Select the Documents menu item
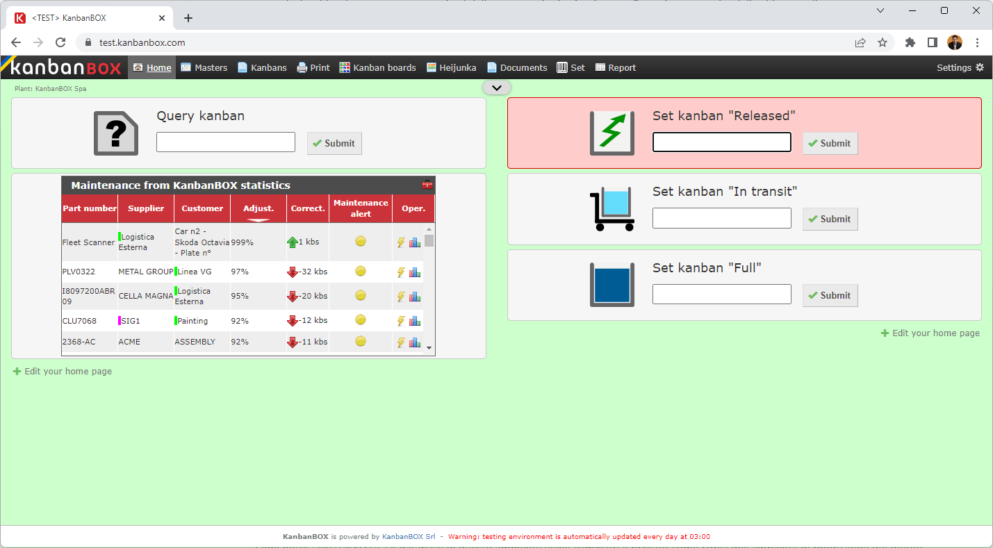The height and width of the screenshot is (548, 993). (517, 67)
